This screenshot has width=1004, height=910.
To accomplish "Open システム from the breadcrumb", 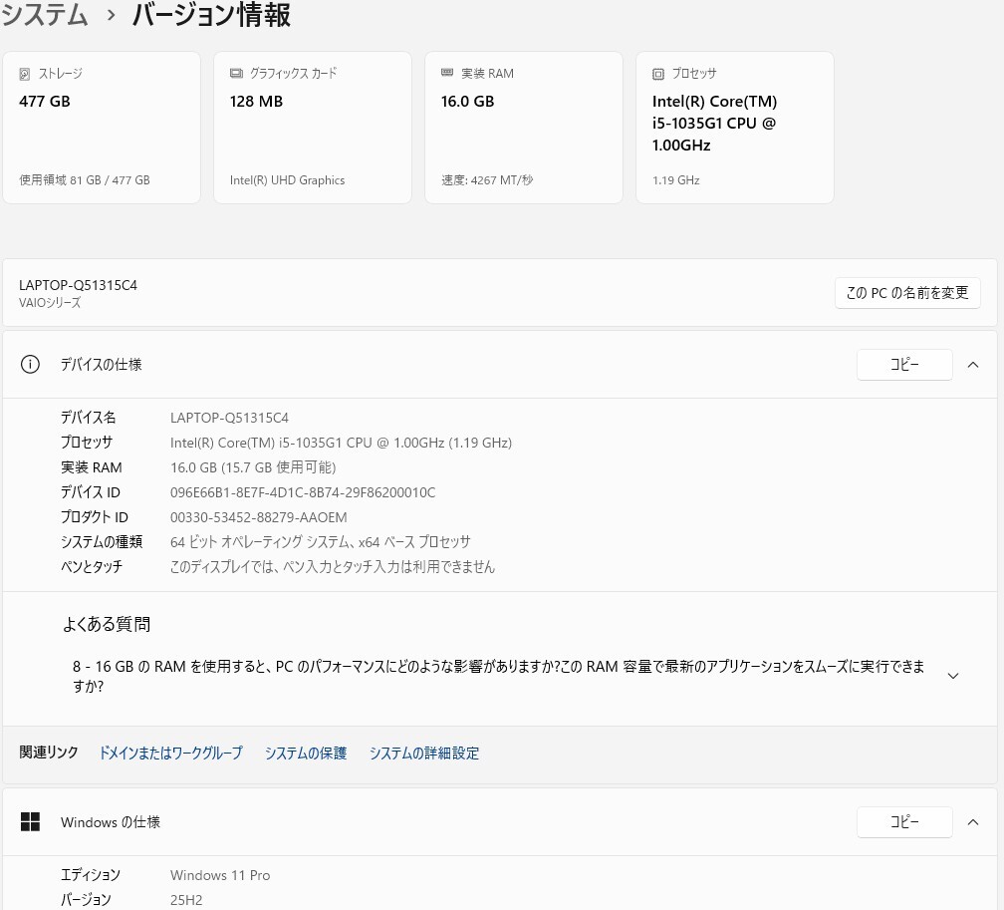I will coord(44,16).
